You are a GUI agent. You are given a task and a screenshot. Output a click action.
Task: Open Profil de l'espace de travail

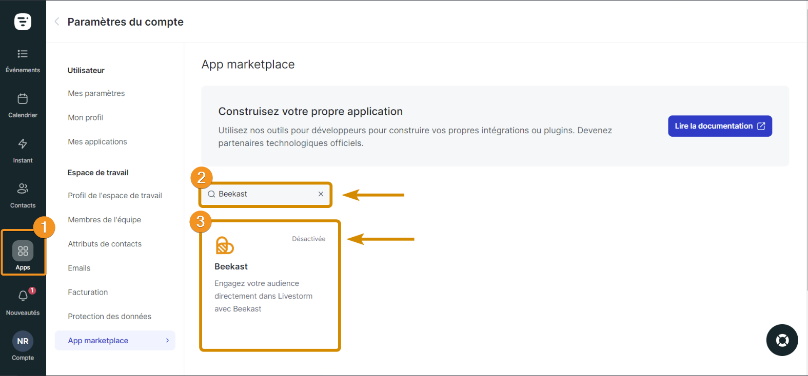click(115, 196)
